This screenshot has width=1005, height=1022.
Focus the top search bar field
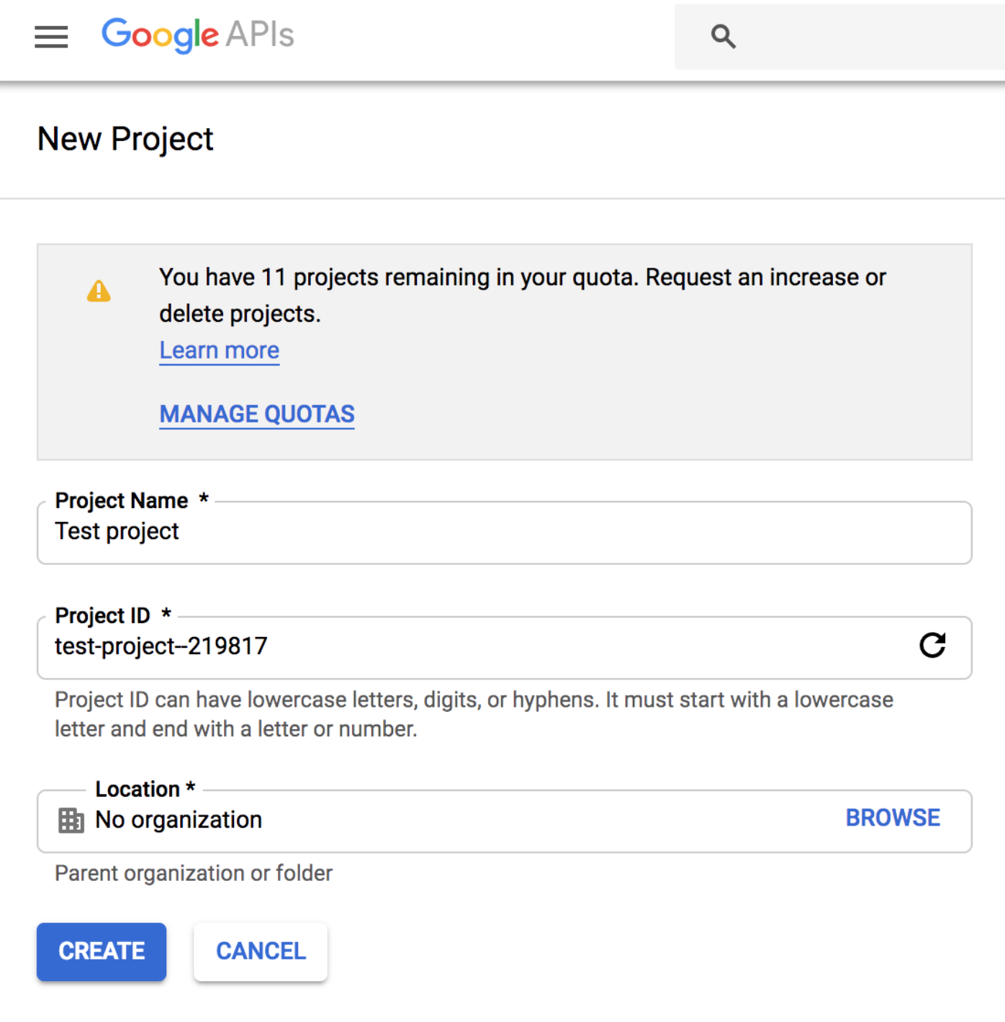coord(864,36)
